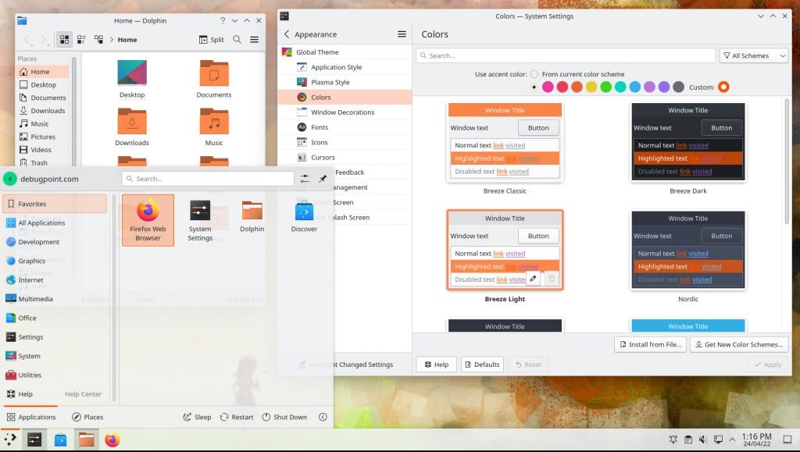Click the launcher configure sliders icon beside search
This screenshot has height=452, width=800.
click(x=305, y=178)
